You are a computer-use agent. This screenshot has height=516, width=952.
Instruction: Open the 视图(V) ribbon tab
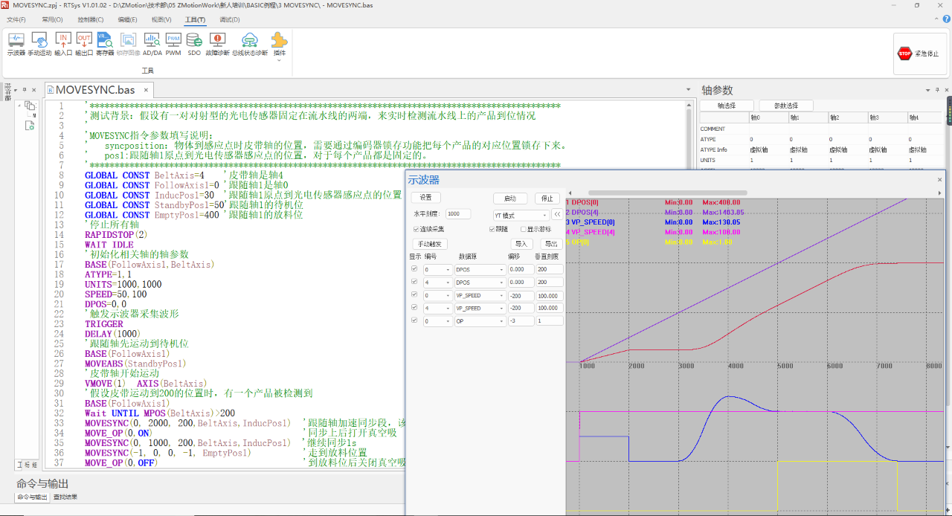tap(161, 19)
